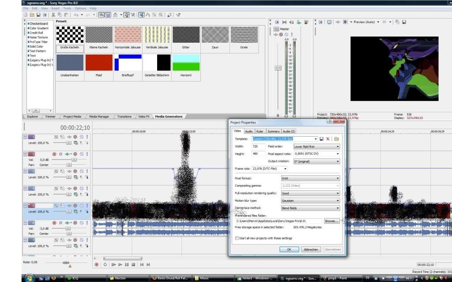Save snapshot to file in video preview
The image size is (452, 282).
[404, 22]
